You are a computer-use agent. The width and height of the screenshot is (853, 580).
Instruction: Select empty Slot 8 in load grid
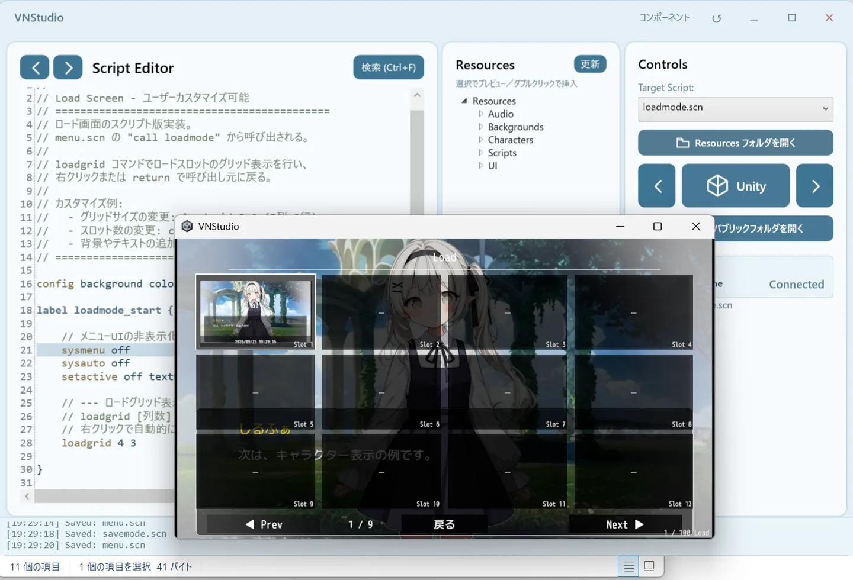click(634, 392)
